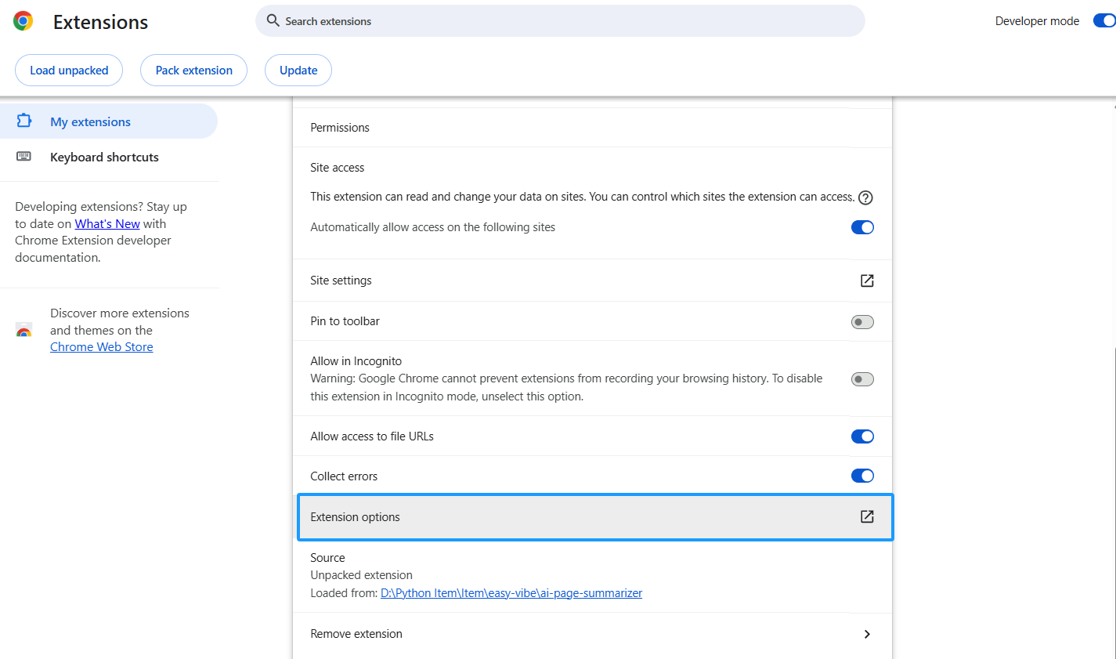Toggle Developer mode off
The height and width of the screenshot is (659, 1116).
[1104, 20]
